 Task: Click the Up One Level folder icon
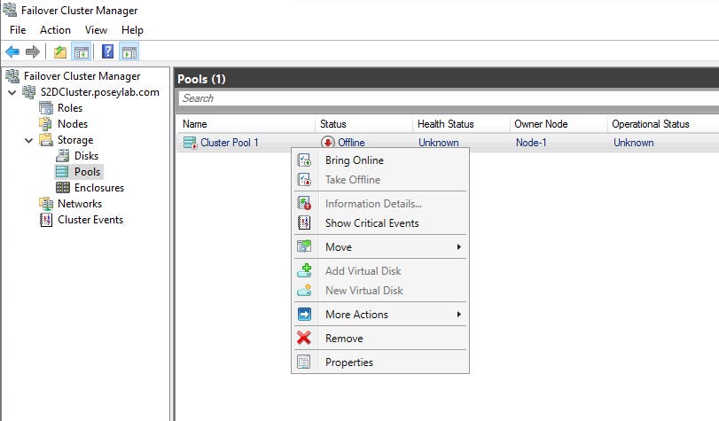[x=60, y=51]
